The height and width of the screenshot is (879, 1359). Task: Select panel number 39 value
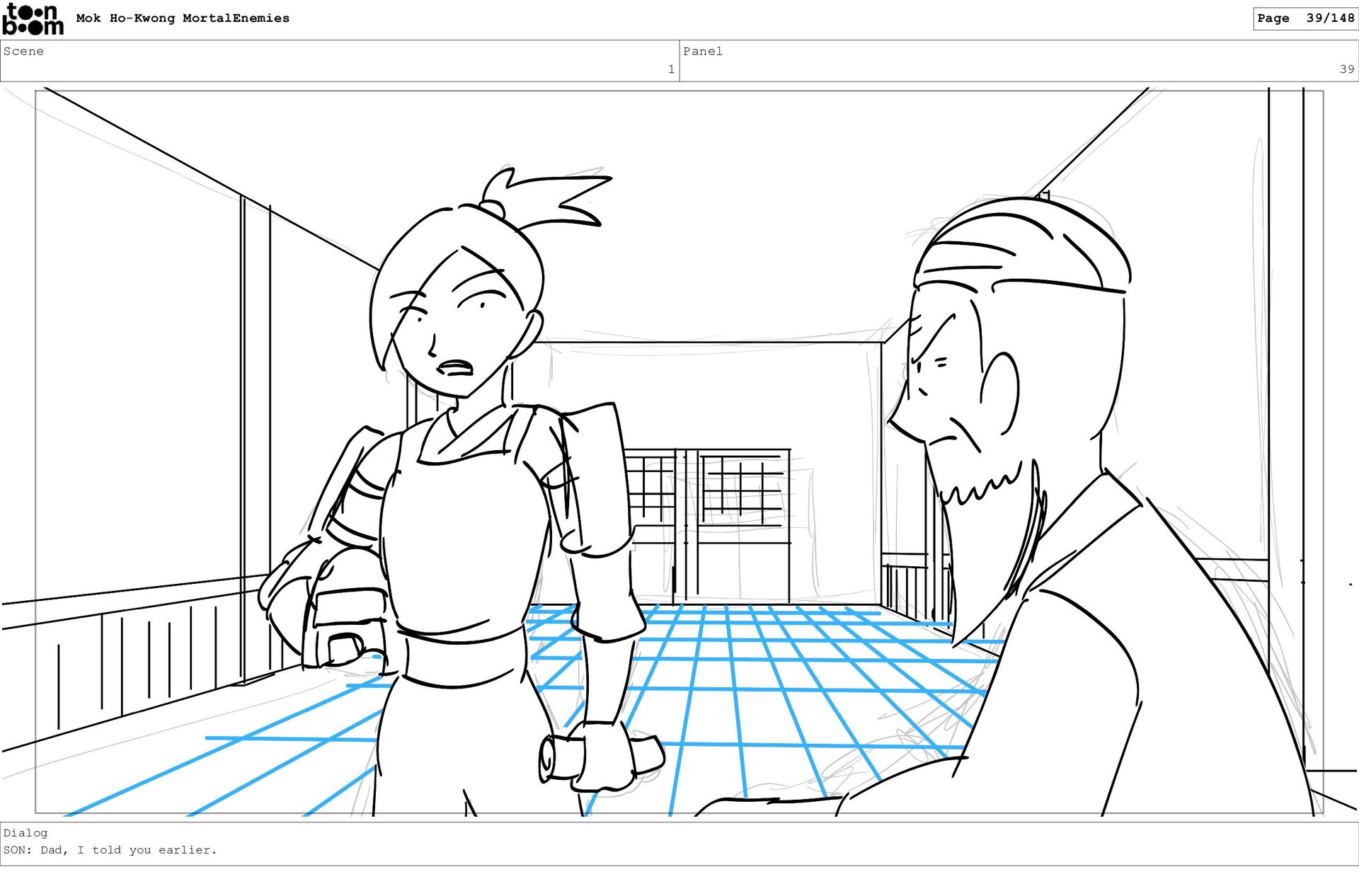click(1346, 69)
